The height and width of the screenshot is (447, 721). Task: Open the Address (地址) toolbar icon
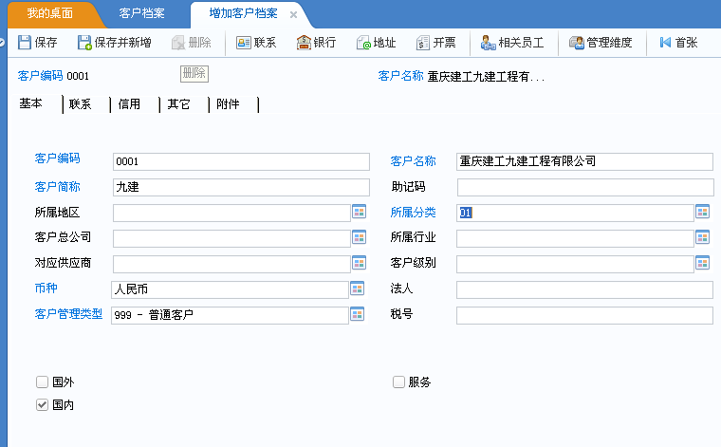(x=363, y=43)
